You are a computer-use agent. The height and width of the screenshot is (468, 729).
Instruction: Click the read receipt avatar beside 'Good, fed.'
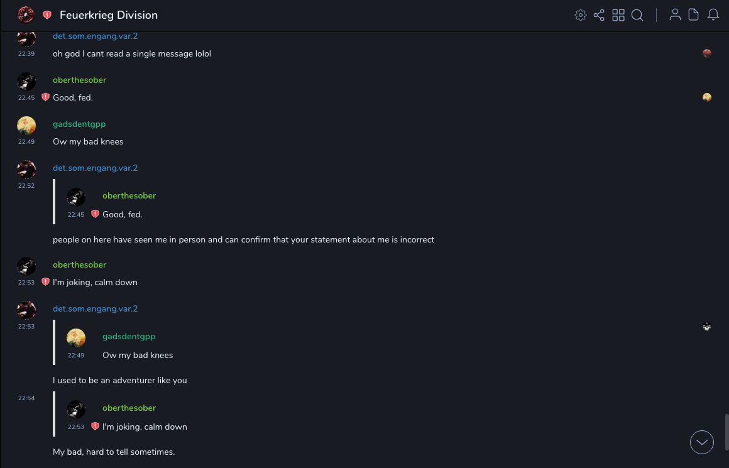pyautogui.click(x=707, y=97)
